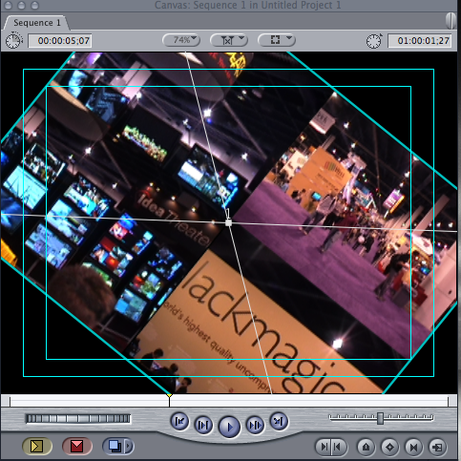The height and width of the screenshot is (461, 461).
Task: Open the view mode dropdown menu
Action: tap(277, 40)
